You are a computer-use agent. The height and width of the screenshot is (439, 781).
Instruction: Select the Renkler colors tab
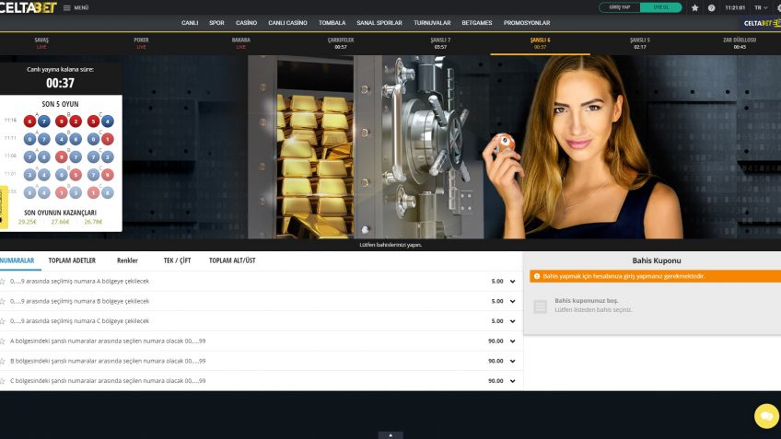tap(127, 260)
